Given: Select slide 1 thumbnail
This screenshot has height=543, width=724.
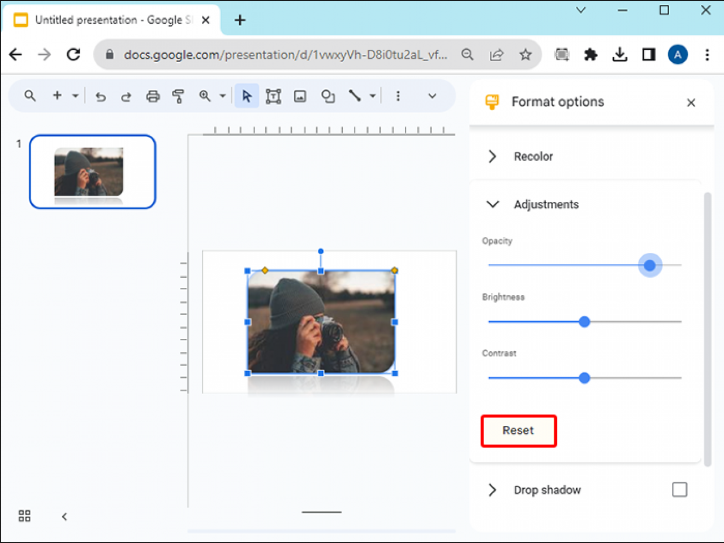Looking at the screenshot, I should [92, 171].
